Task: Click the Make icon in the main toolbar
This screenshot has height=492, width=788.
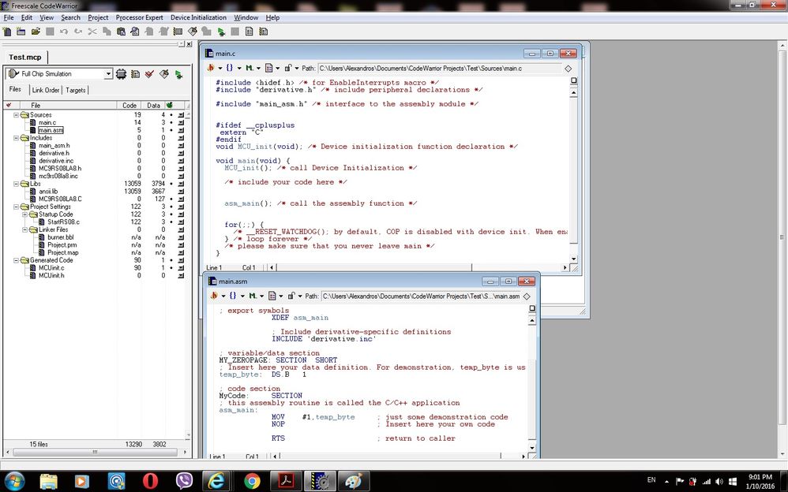Action: pyautogui.click(x=193, y=31)
